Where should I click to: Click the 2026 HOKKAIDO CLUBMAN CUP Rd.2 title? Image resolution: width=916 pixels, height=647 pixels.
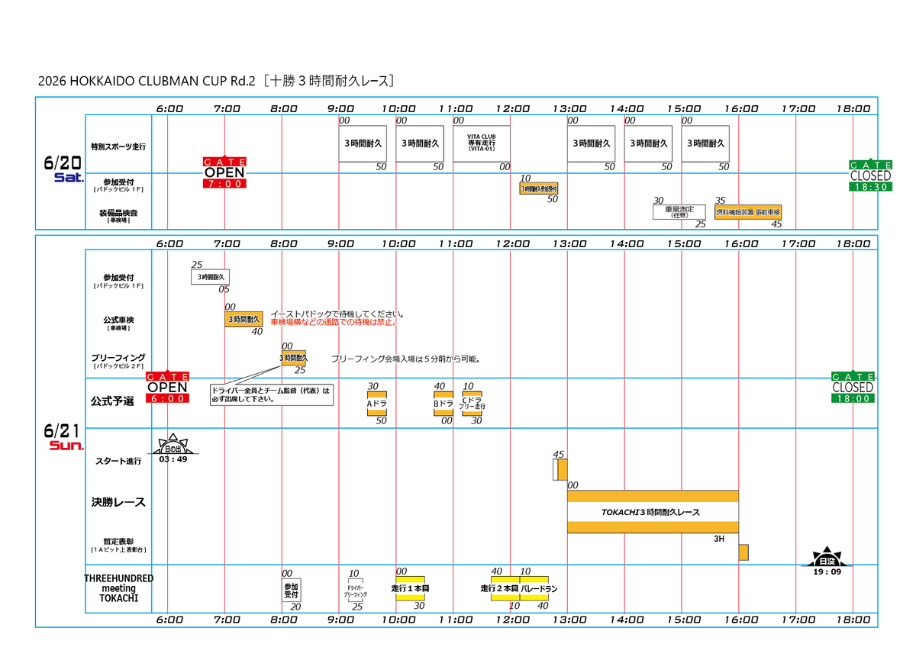218,81
